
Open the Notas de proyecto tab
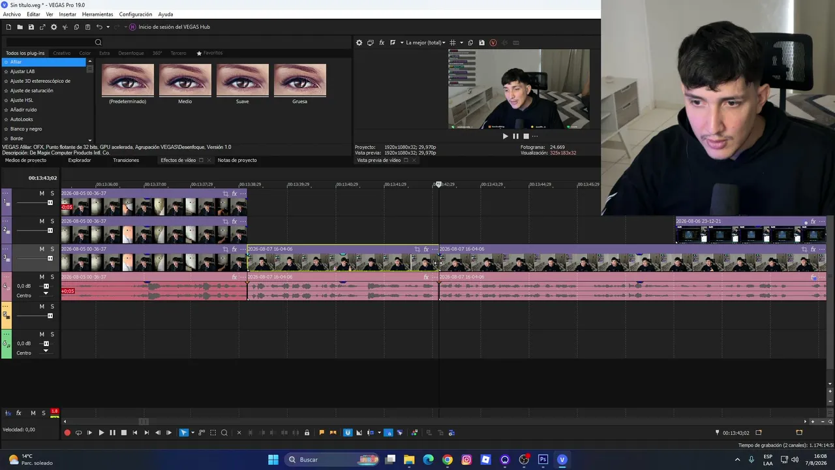coord(237,160)
